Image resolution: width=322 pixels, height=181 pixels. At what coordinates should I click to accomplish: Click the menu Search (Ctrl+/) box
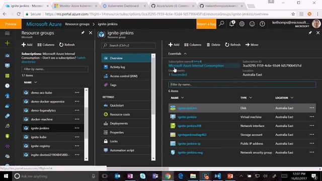(x=128, y=46)
